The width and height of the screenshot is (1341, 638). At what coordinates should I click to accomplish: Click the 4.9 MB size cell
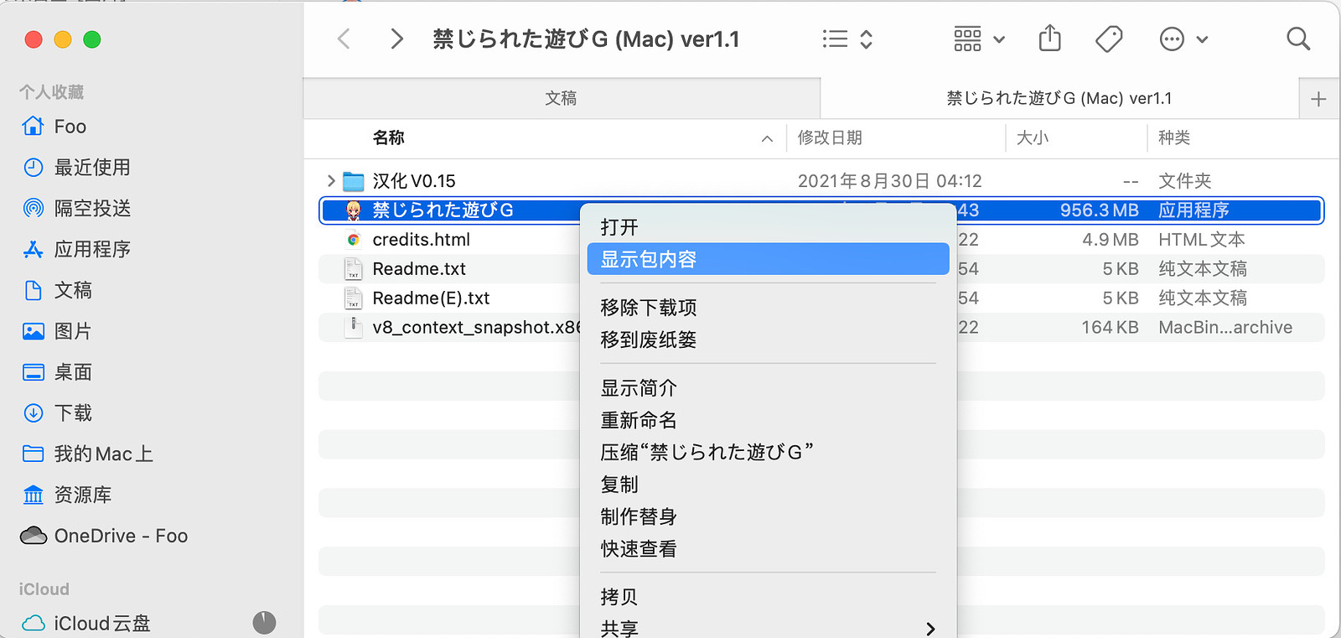1110,240
